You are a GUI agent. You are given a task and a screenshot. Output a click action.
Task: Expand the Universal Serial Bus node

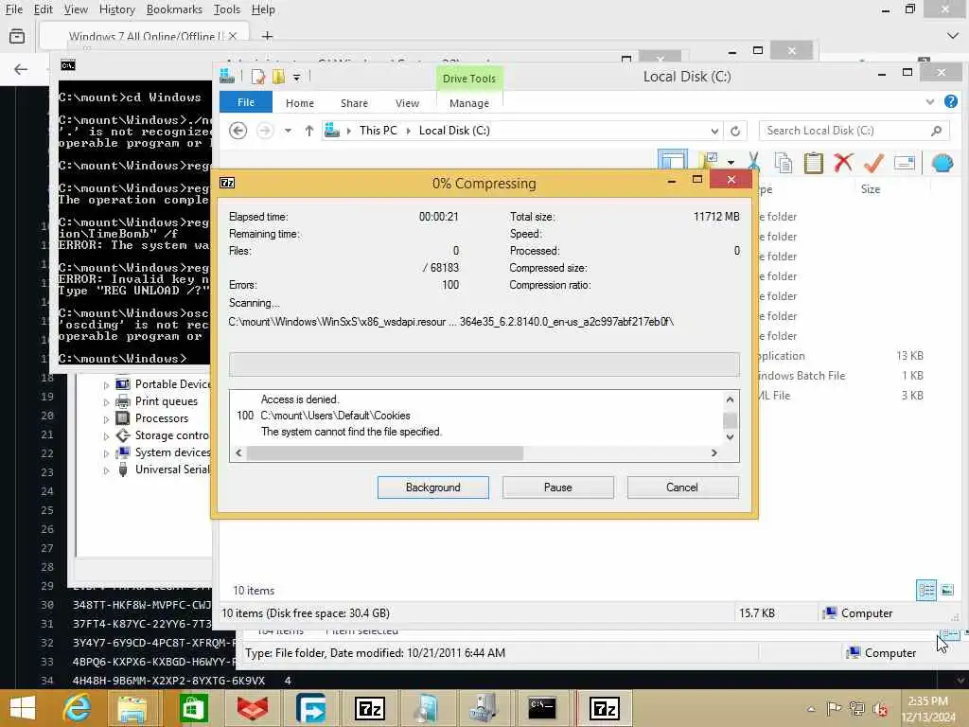click(106, 470)
